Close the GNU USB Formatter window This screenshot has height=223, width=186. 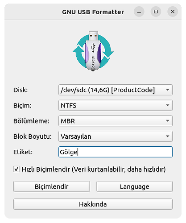(x=173, y=12)
